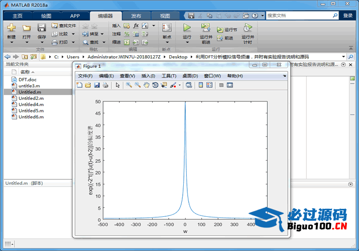Viewport: 359px width, 251px height.
Task: Click the wrap comment icon in 注释 row
Action: [145, 34]
